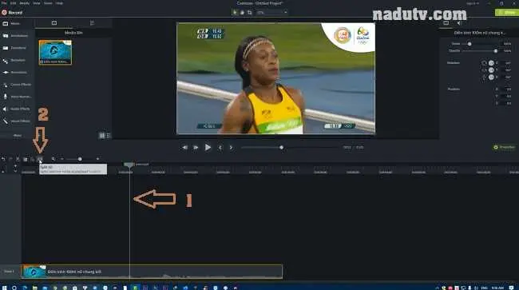Click the Record button
The width and height of the screenshot is (519, 290).
(x=12, y=13)
